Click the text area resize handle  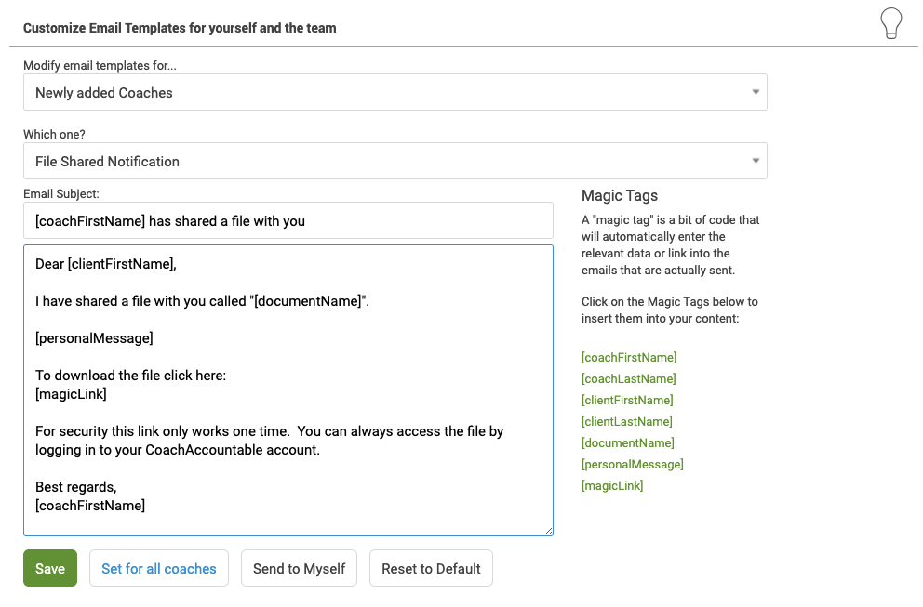click(x=548, y=531)
